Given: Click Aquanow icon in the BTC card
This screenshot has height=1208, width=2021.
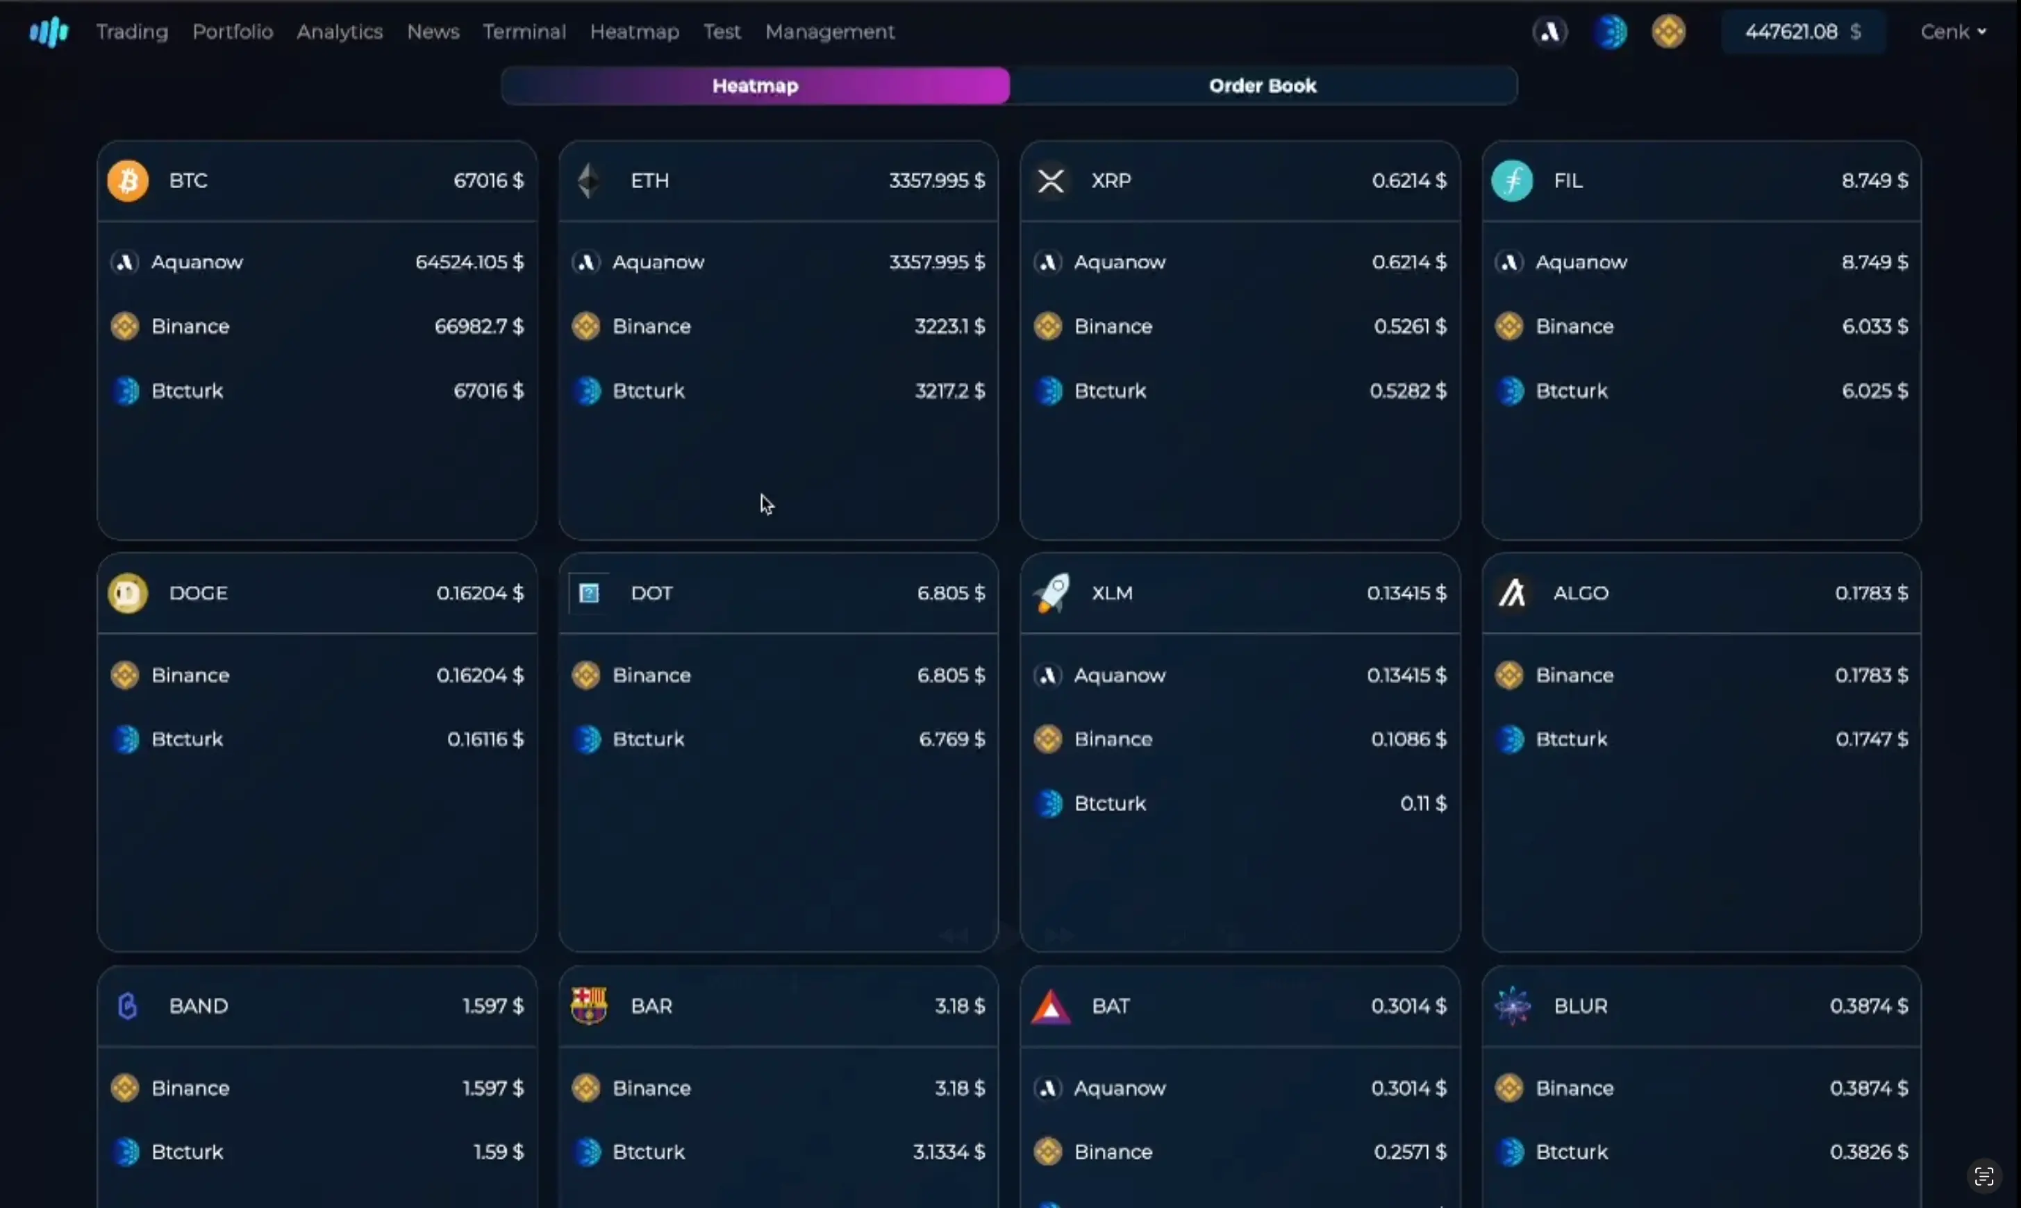Looking at the screenshot, I should click(x=124, y=262).
